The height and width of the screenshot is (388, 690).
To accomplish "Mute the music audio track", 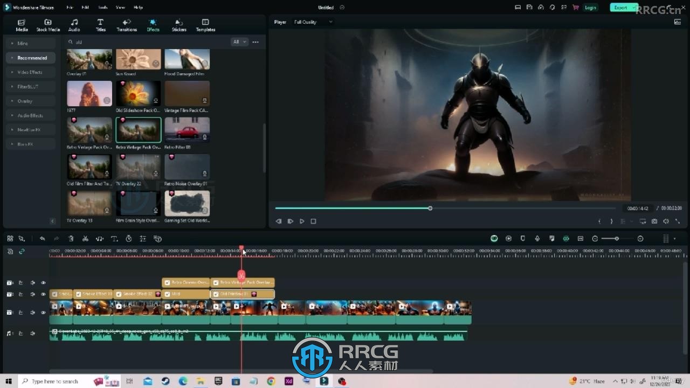I will coord(32,334).
